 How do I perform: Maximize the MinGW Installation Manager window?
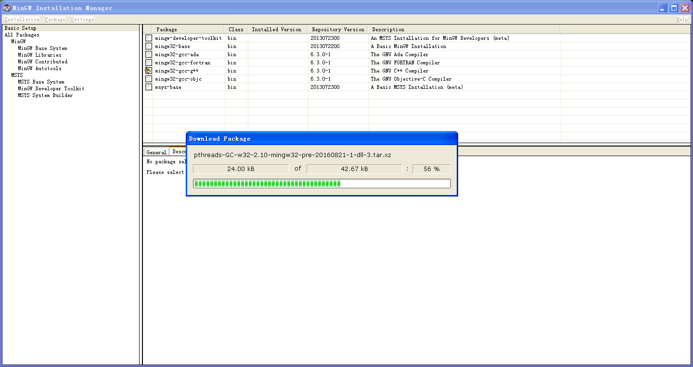point(674,8)
